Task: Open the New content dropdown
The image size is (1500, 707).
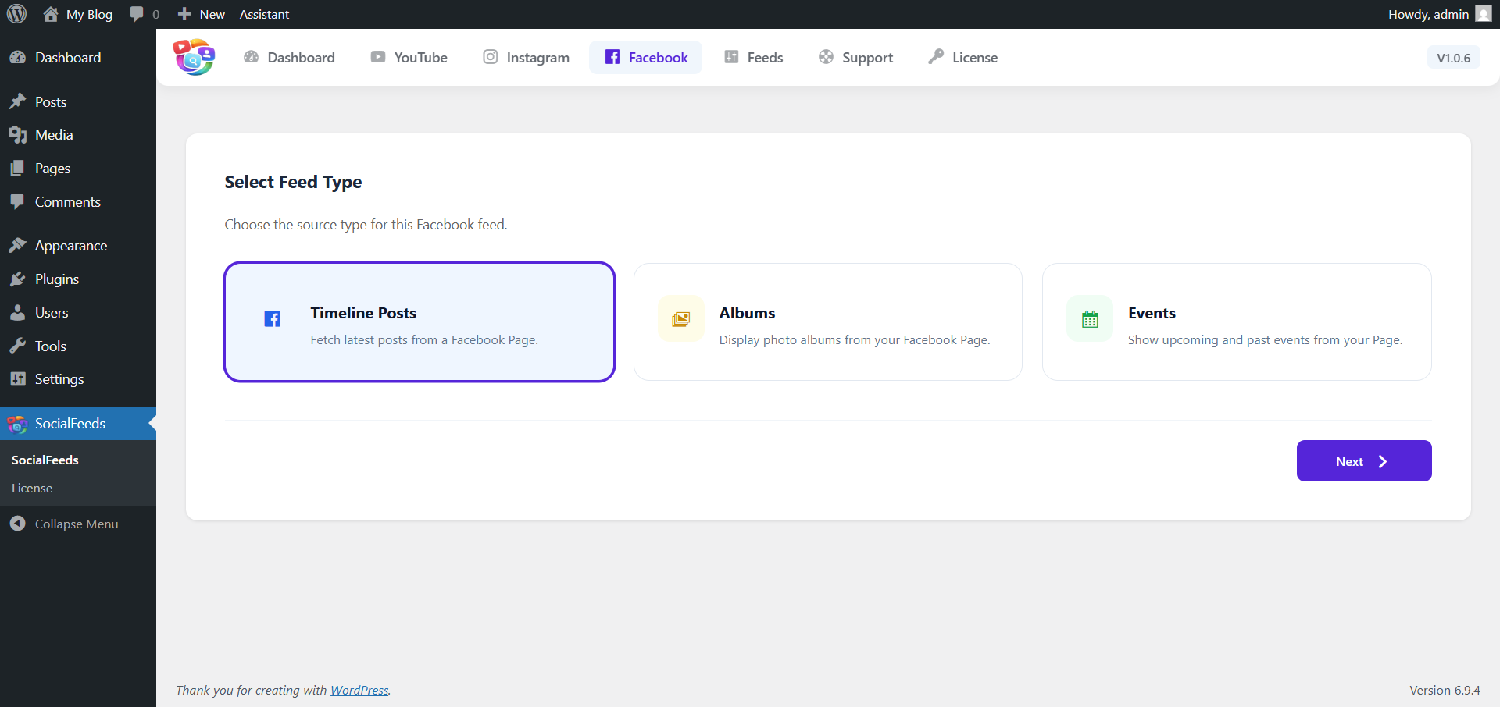Action: (x=202, y=14)
